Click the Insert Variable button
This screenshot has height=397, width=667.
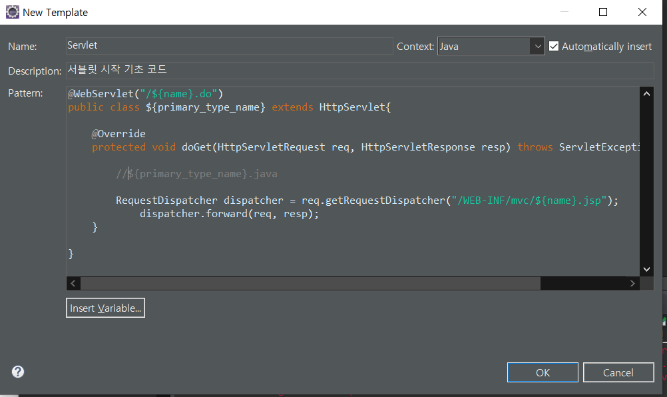105,308
